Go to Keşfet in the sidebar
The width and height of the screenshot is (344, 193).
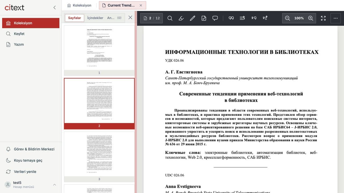(x=31, y=34)
